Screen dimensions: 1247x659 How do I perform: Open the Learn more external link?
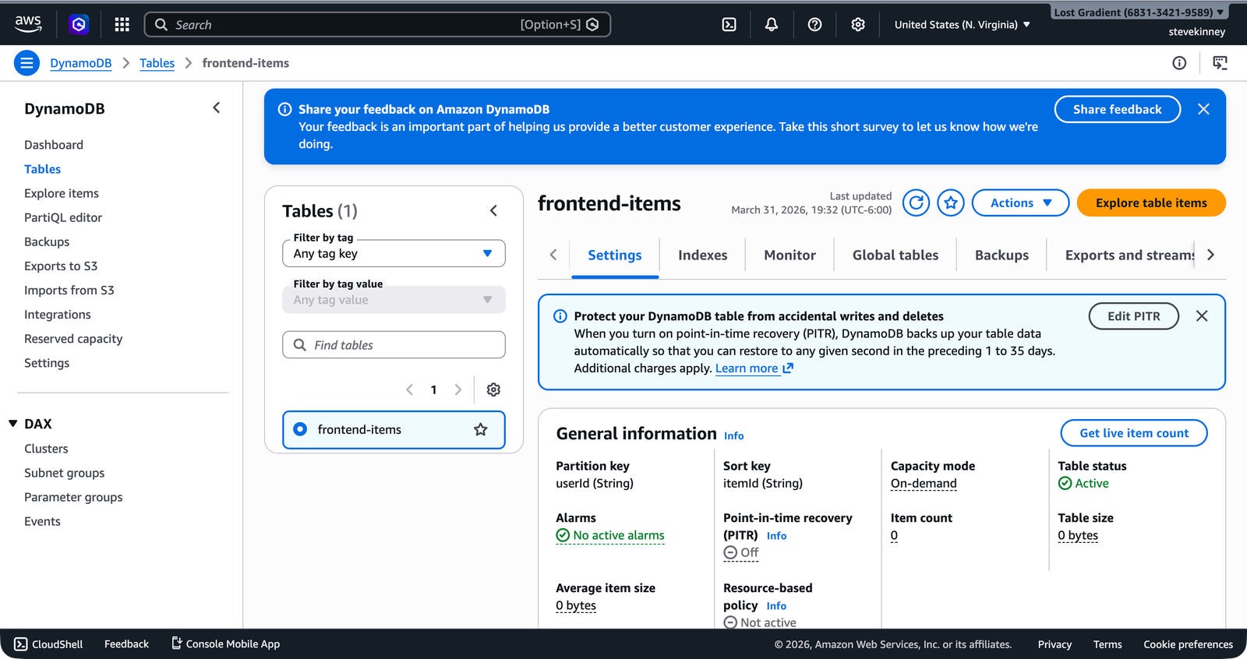click(754, 368)
